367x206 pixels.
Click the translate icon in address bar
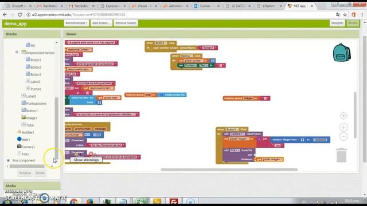338,15
